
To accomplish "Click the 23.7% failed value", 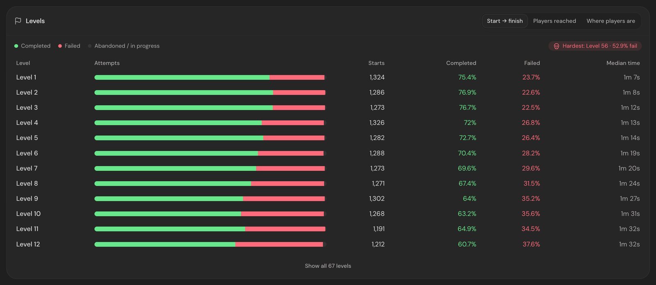I will click(x=531, y=77).
